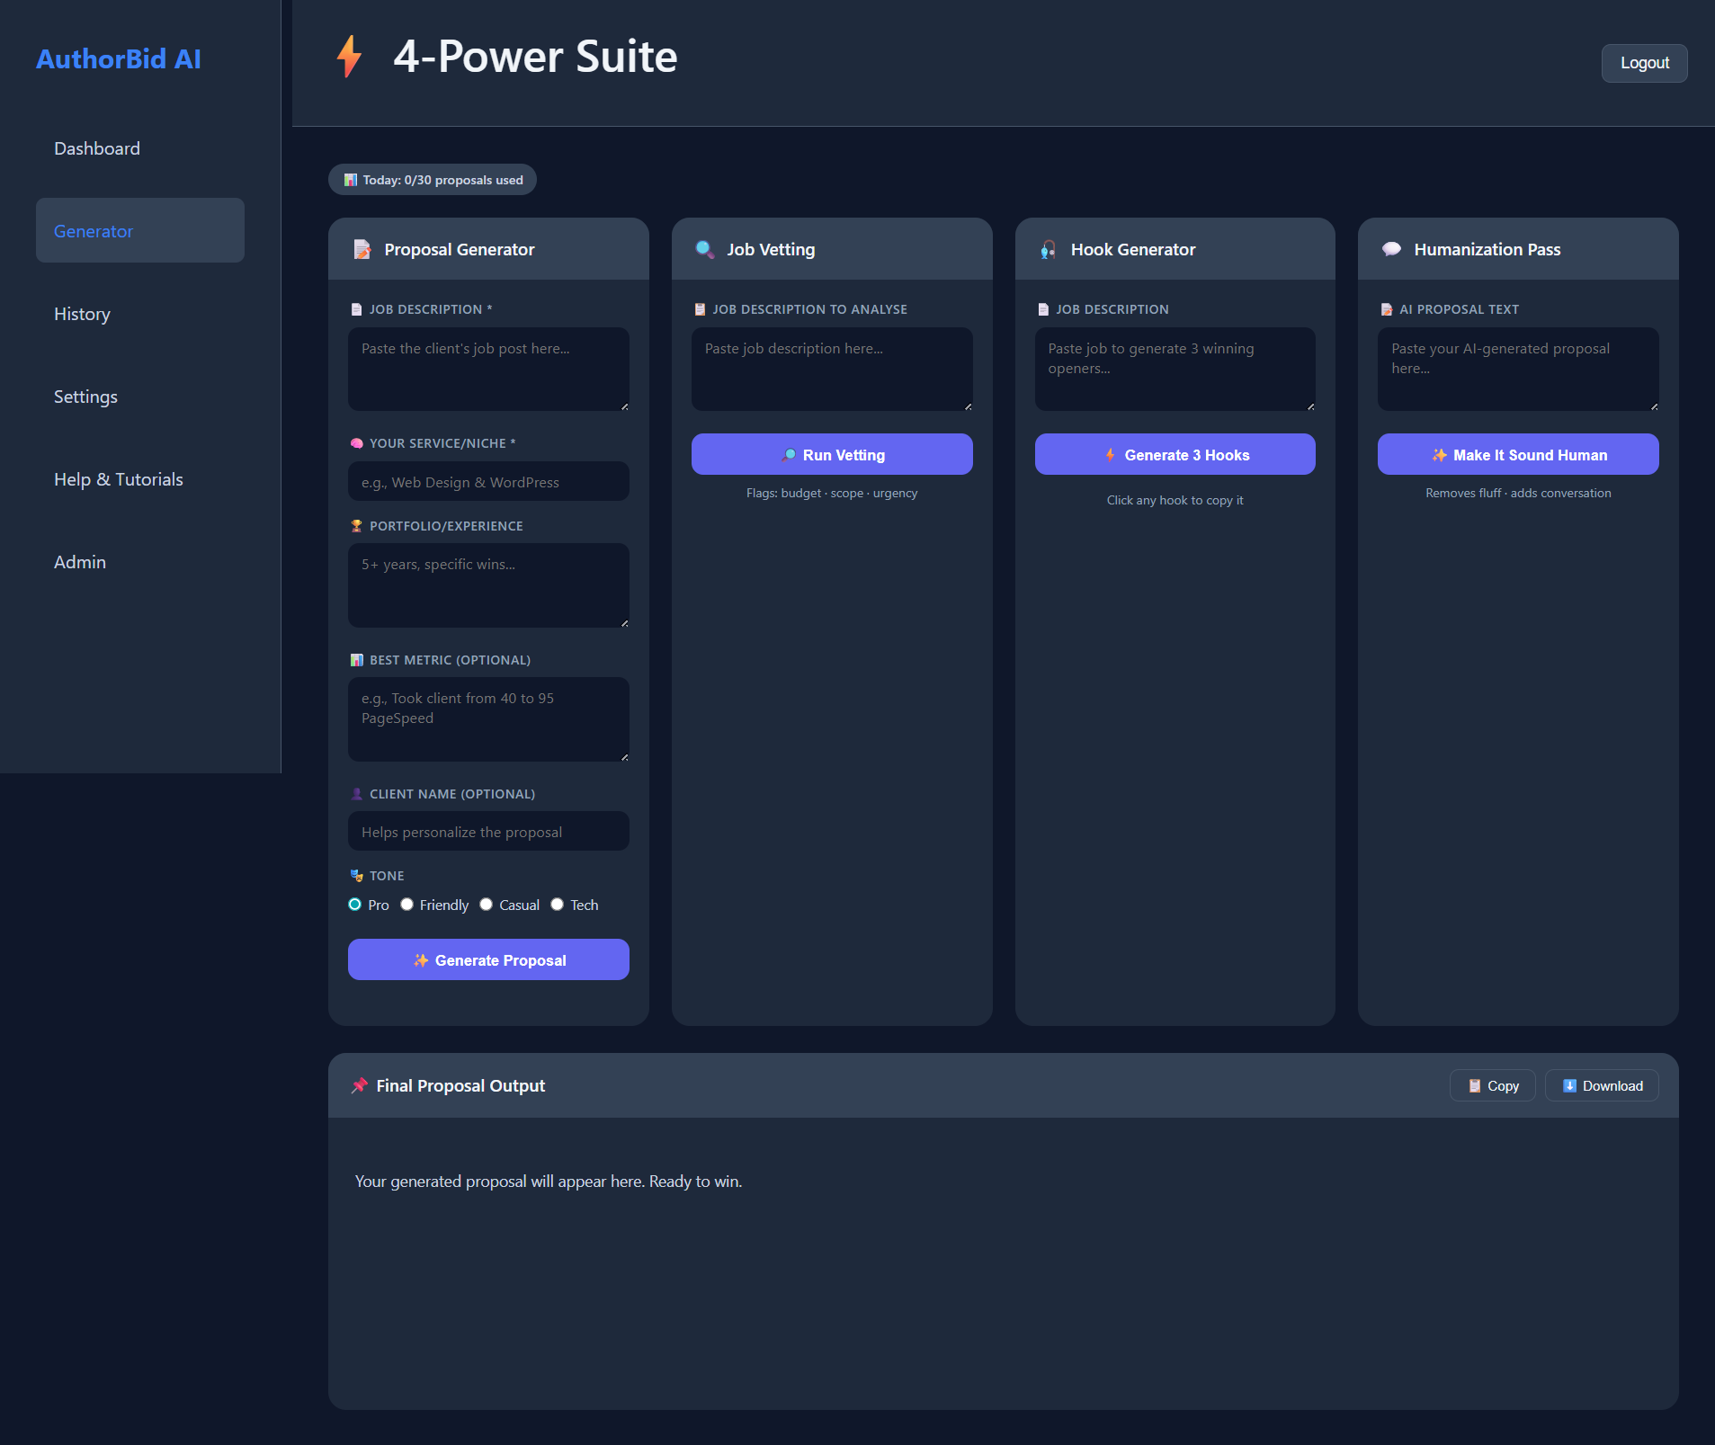Click the 'Your generated proposal will appear here' text
The width and height of the screenshot is (1715, 1445).
pos(549,1182)
